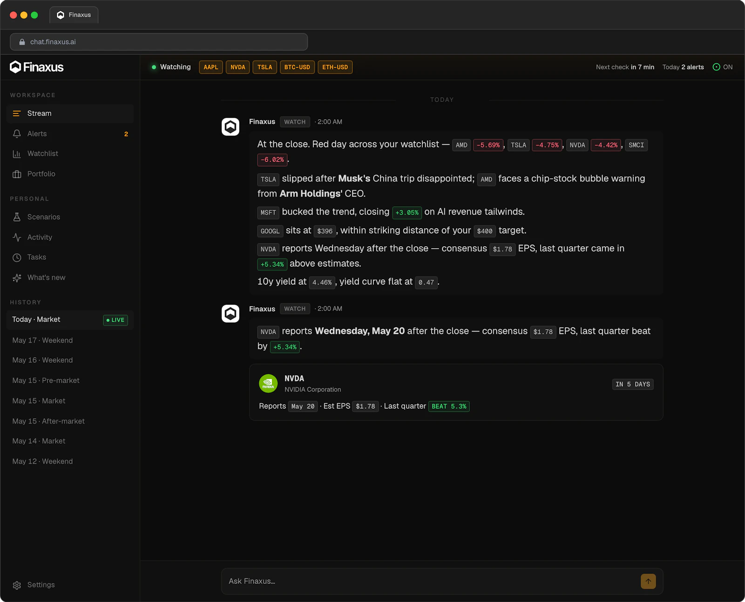This screenshot has height=602, width=745.
Task: Click the Portfolio briefcase icon
Action: (17, 174)
